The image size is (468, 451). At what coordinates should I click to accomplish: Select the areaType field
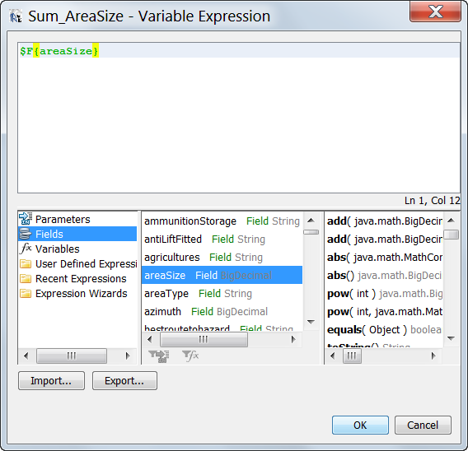coord(222,293)
